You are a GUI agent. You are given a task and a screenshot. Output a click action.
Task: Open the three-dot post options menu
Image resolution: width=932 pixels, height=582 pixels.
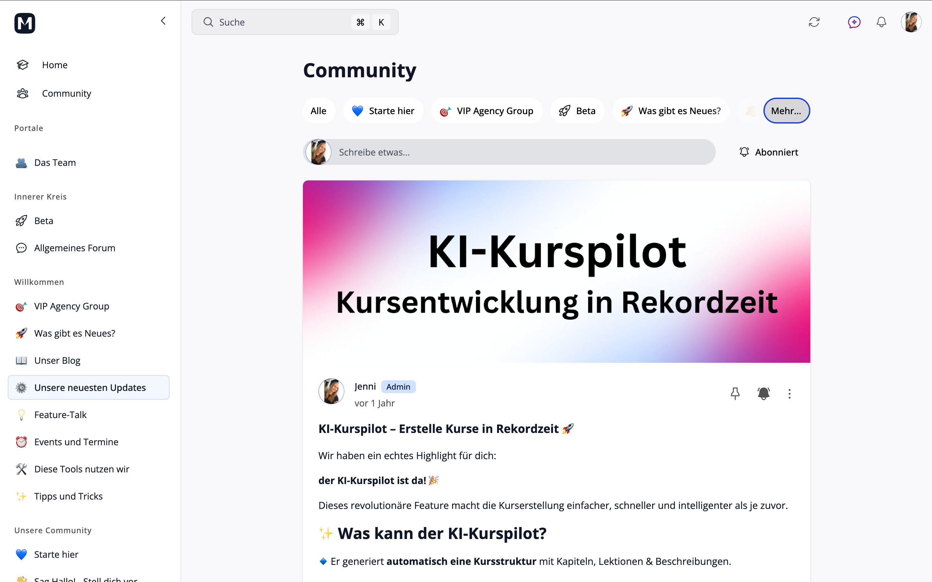click(789, 393)
